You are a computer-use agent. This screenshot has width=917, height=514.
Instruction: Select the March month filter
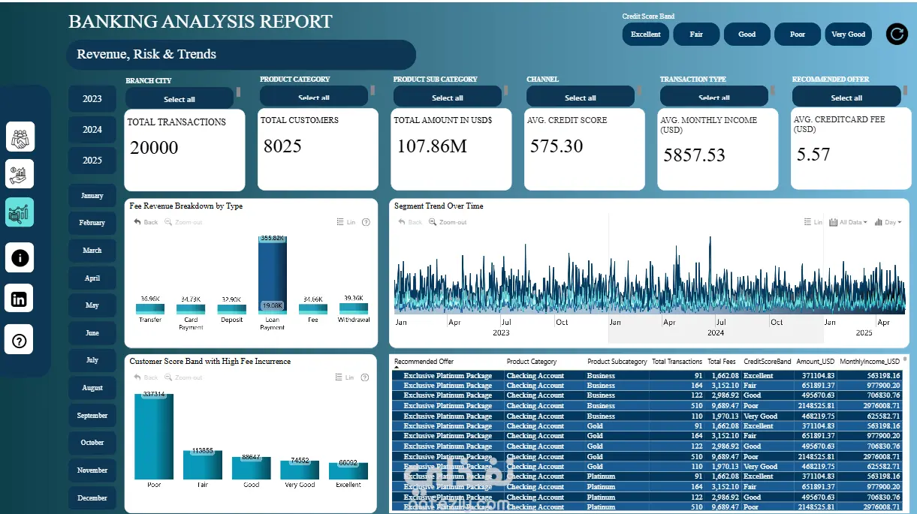tap(92, 251)
